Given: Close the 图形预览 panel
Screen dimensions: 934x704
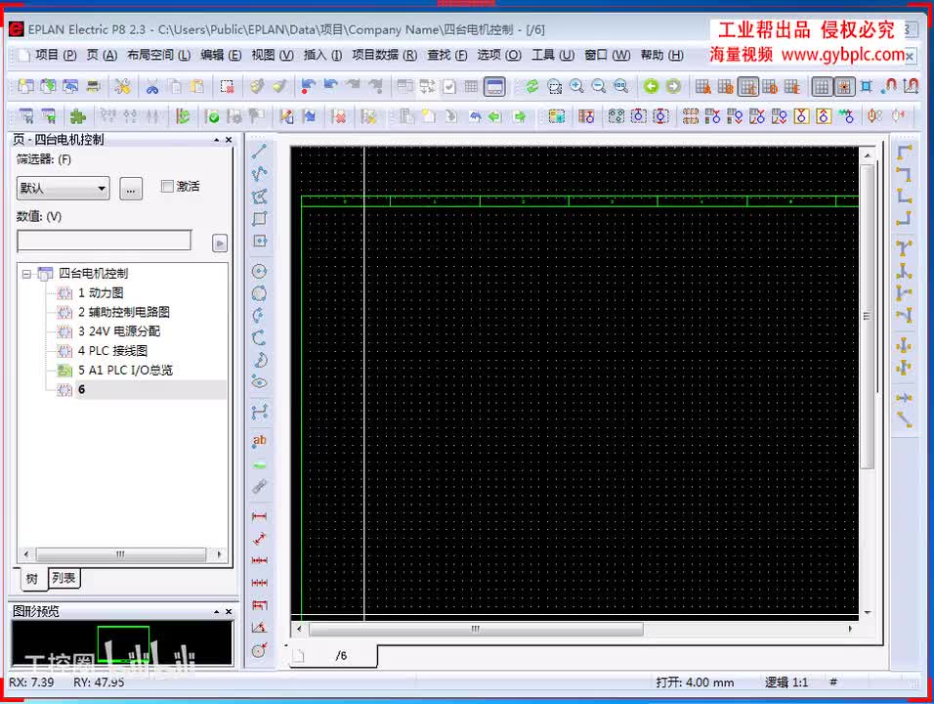Looking at the screenshot, I should tap(229, 612).
